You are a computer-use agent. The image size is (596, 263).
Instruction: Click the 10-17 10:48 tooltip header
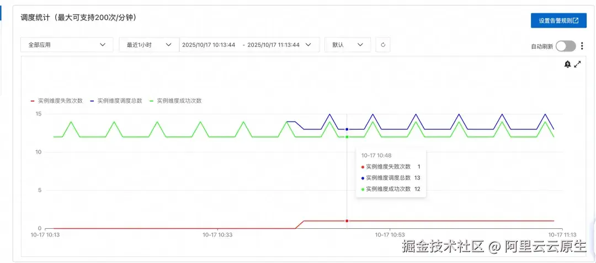click(x=376, y=155)
